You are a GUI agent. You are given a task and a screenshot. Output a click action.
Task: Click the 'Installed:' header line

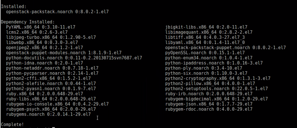tap(14, 7)
